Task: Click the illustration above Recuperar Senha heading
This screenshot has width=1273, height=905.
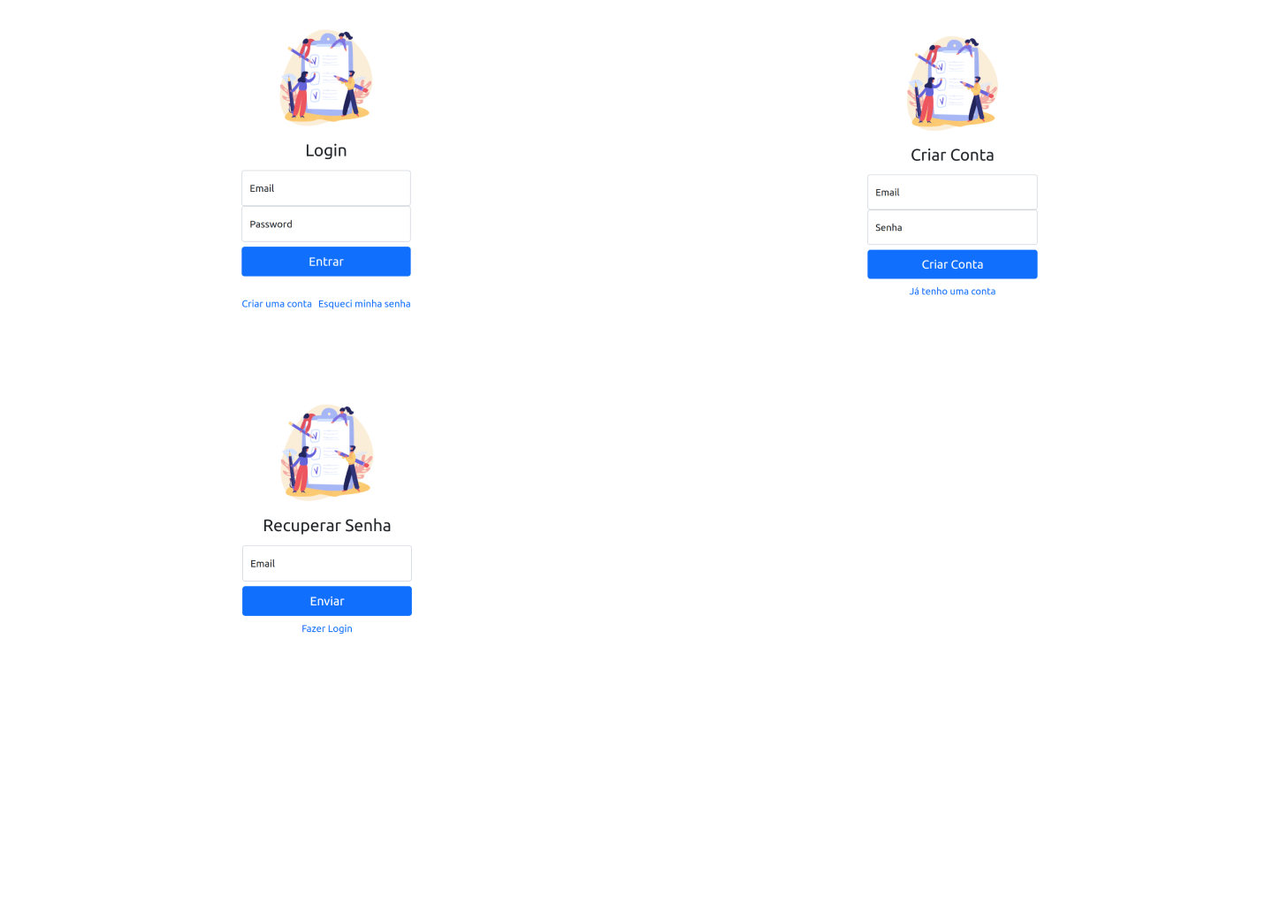Action: [x=327, y=452]
